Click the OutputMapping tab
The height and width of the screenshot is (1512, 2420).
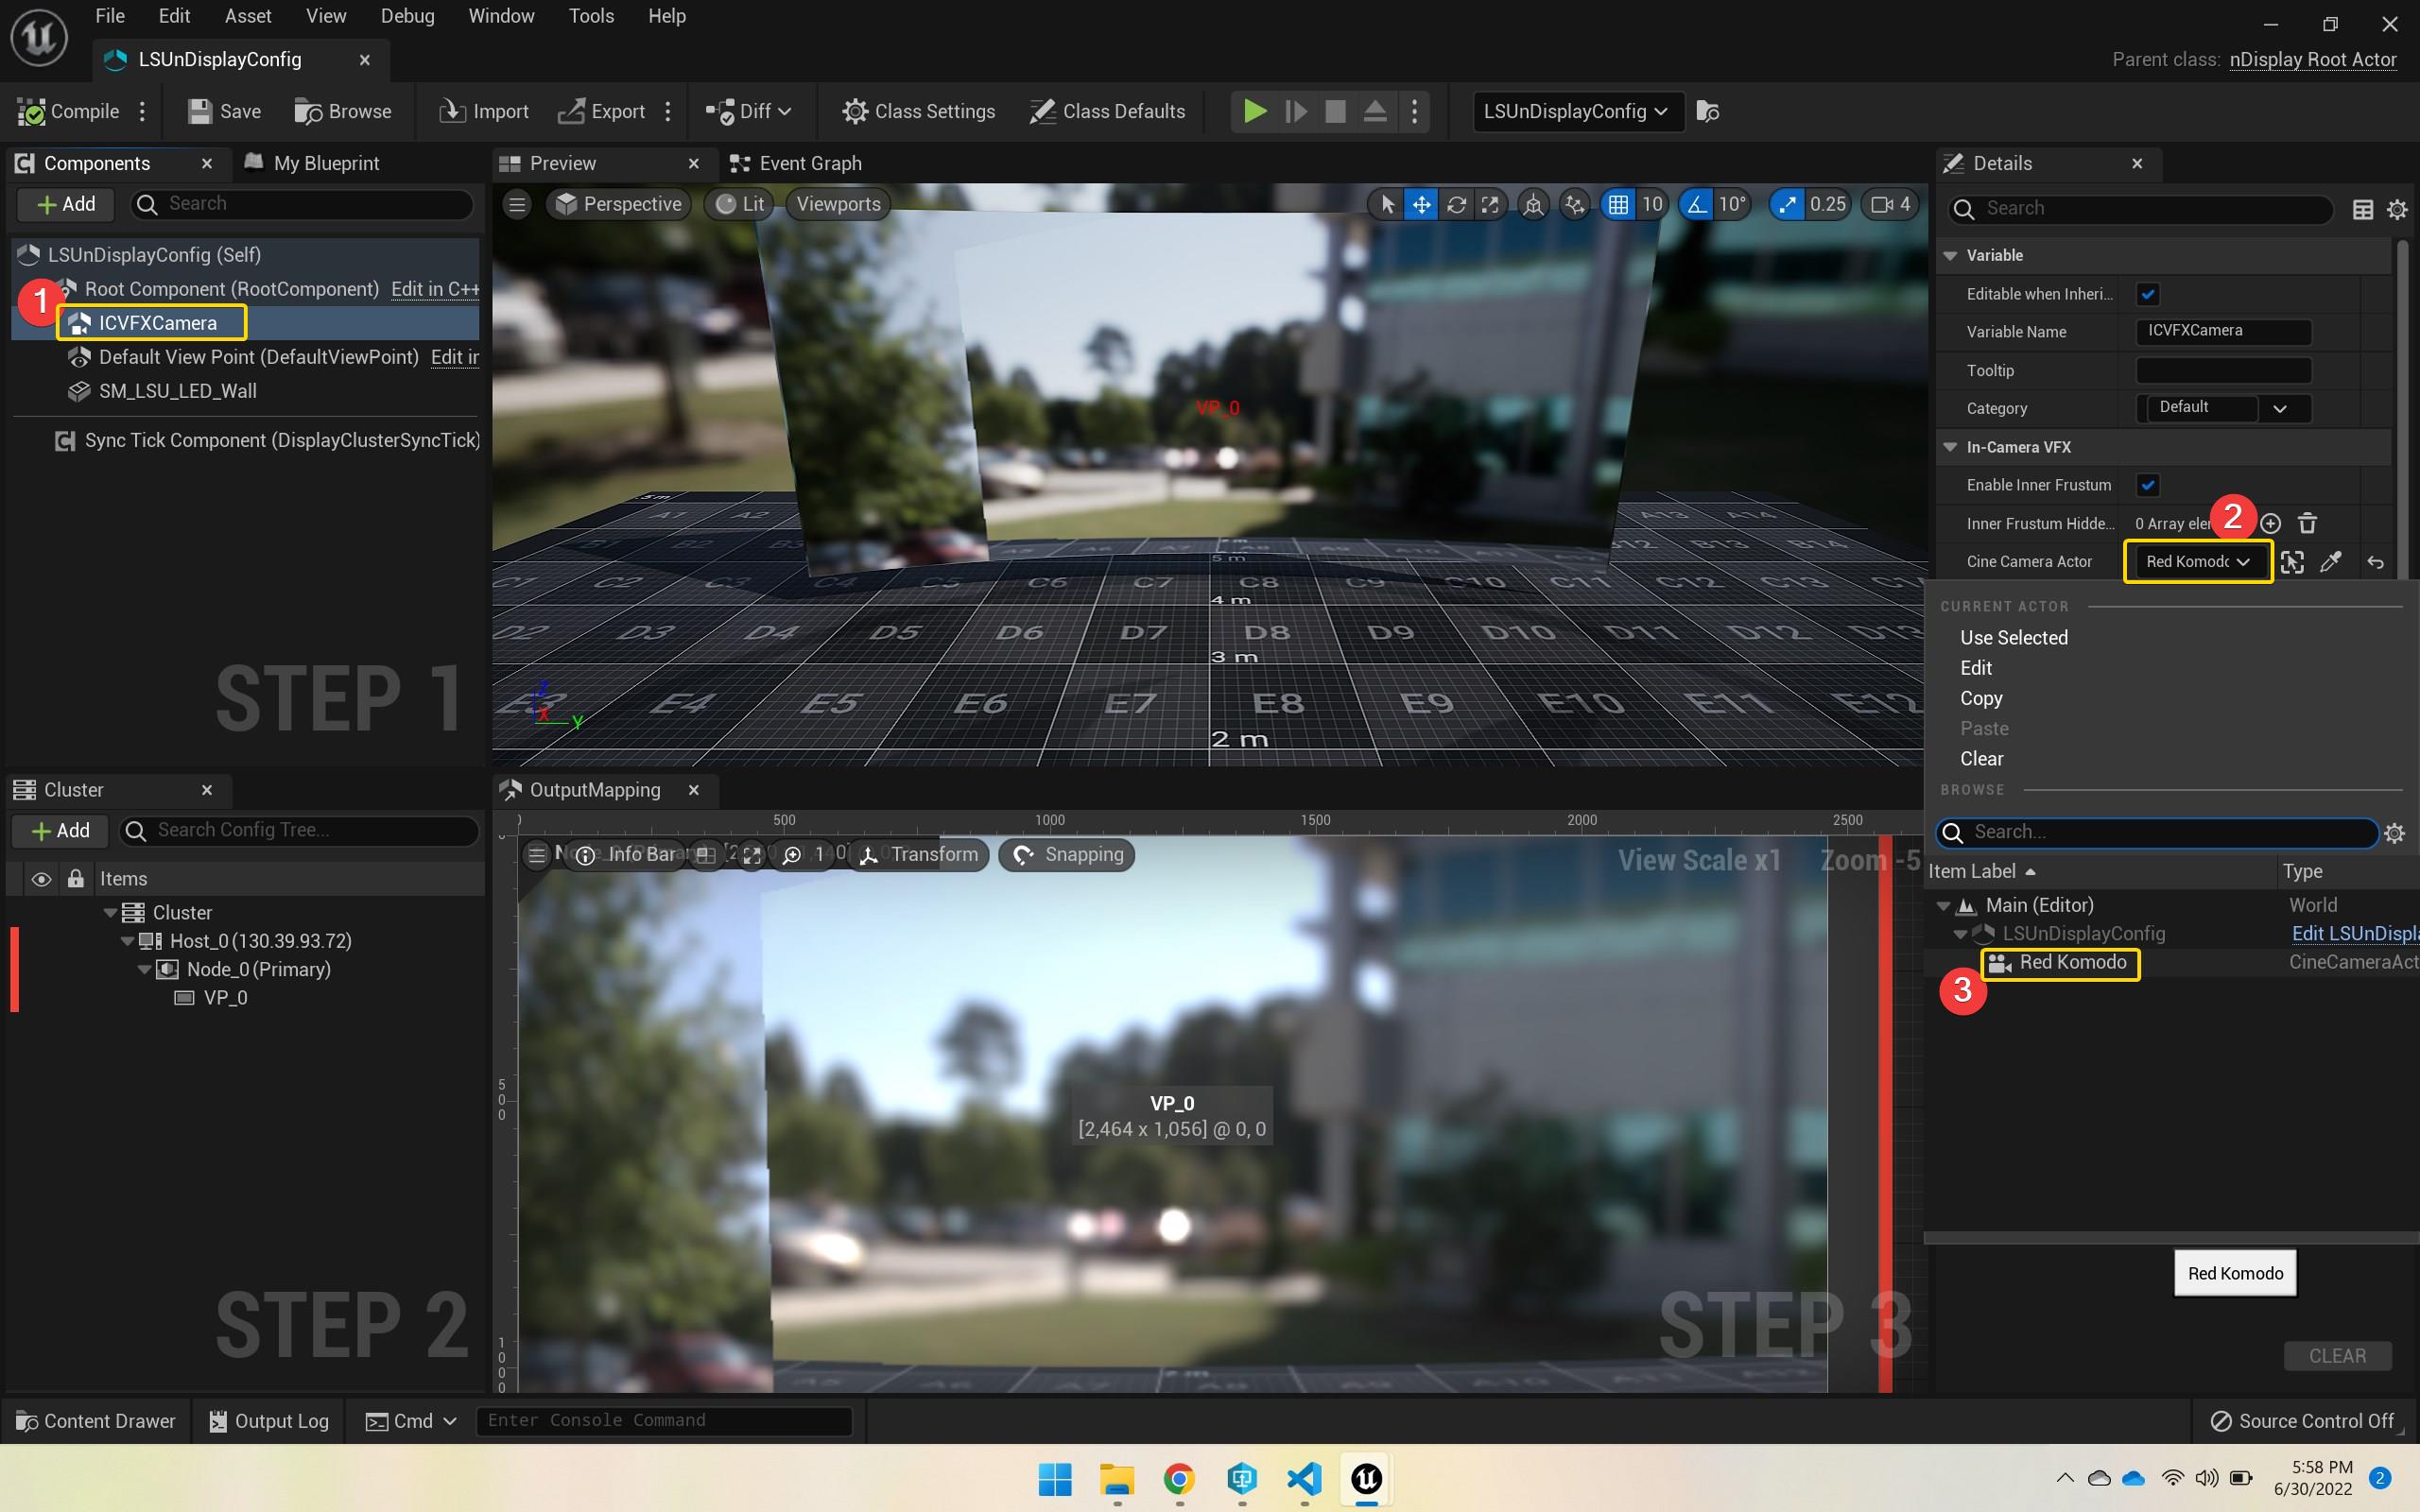click(x=594, y=787)
